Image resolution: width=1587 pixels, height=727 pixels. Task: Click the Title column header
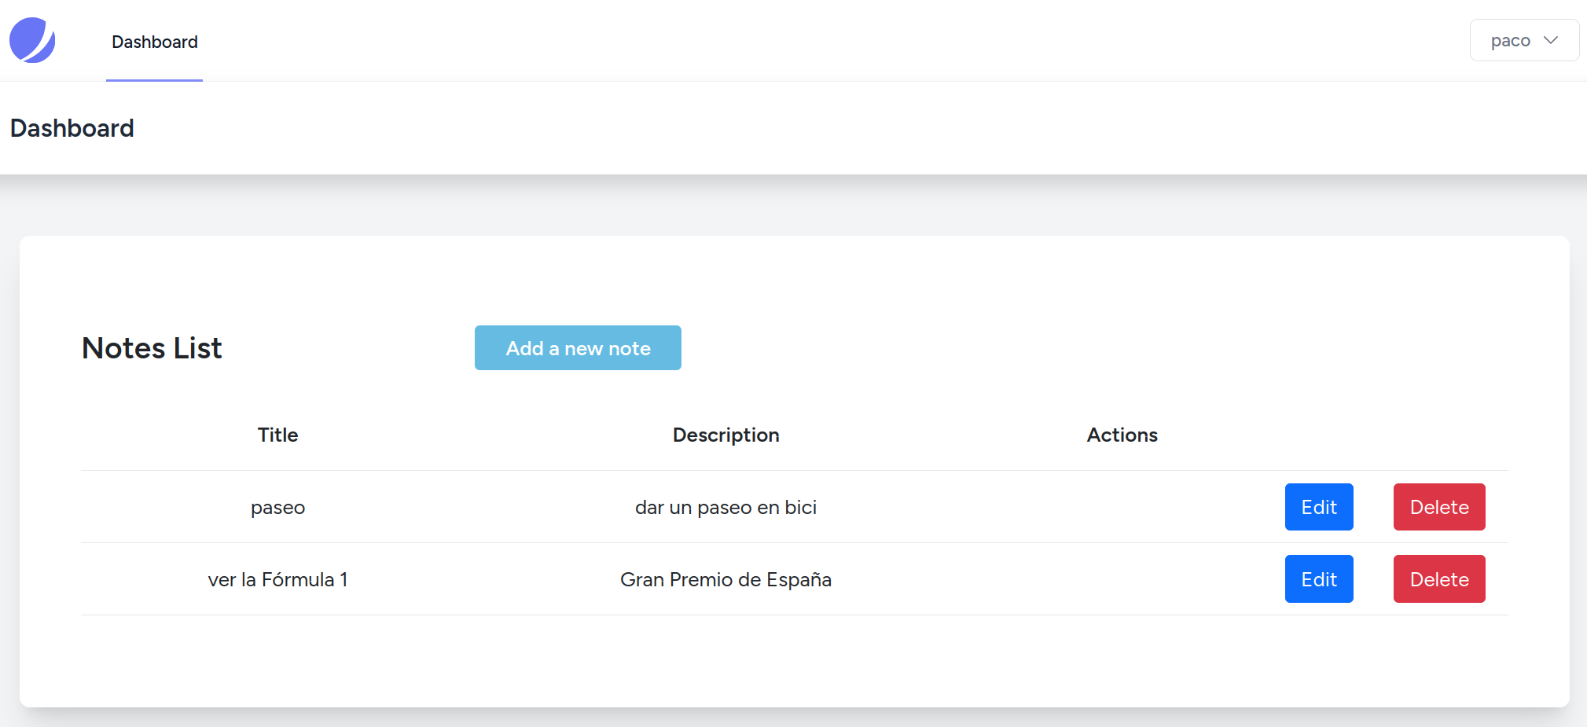point(277,435)
